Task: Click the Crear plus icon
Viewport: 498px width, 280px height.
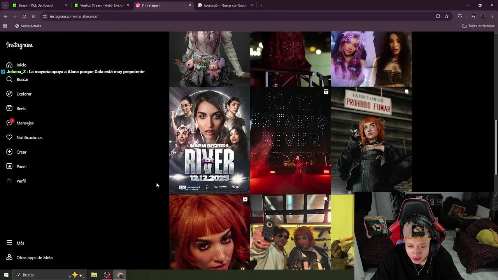Action: point(9,152)
